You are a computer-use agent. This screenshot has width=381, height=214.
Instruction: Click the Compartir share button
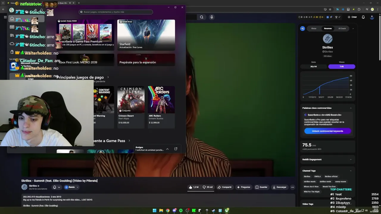click(x=224, y=187)
